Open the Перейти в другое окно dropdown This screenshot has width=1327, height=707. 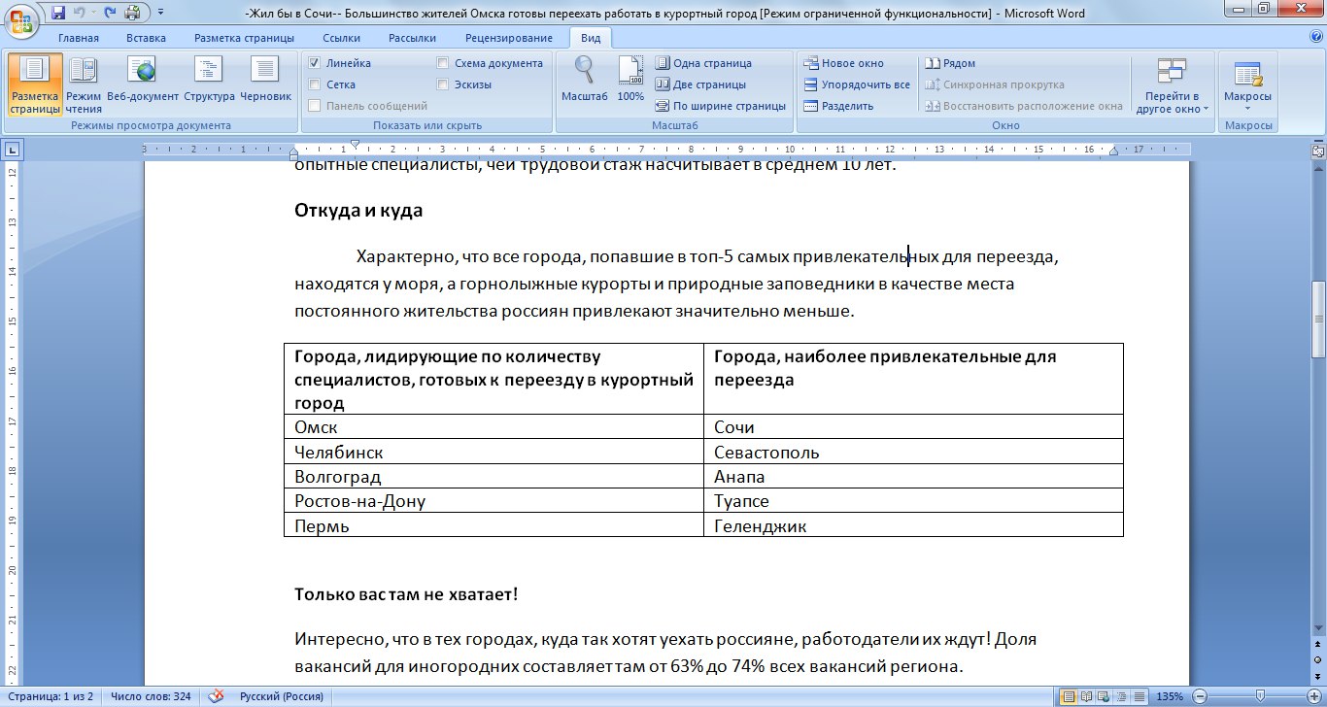pos(1173,85)
